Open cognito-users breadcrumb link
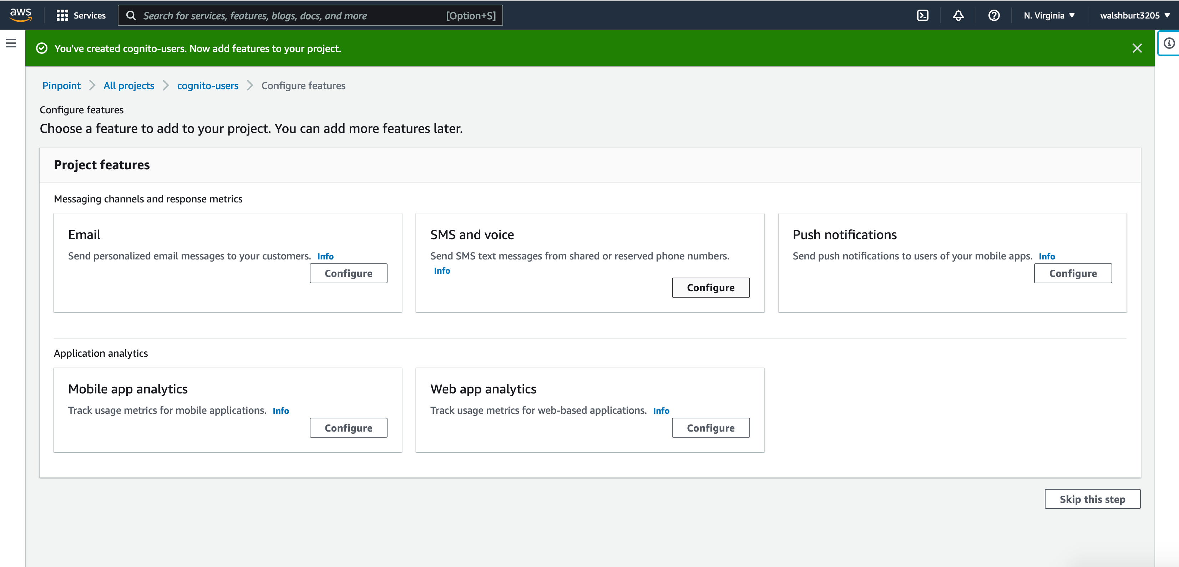This screenshot has height=567, width=1179. (x=208, y=86)
